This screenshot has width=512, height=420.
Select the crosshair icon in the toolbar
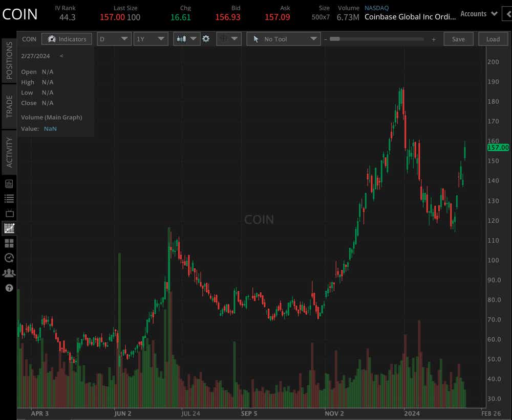pyautogui.click(x=224, y=39)
